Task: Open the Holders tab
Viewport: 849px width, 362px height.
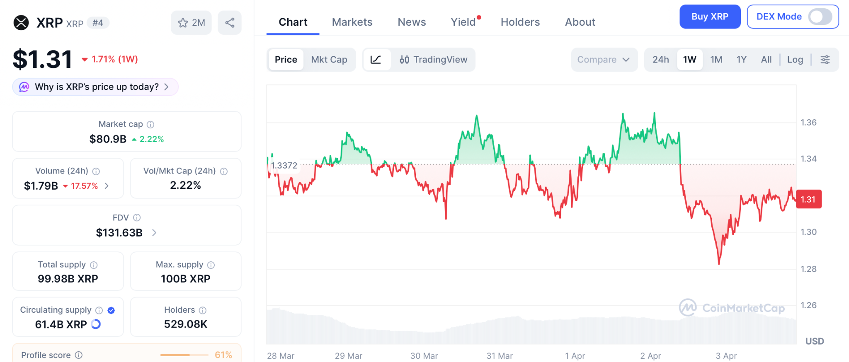Action: pyautogui.click(x=520, y=22)
